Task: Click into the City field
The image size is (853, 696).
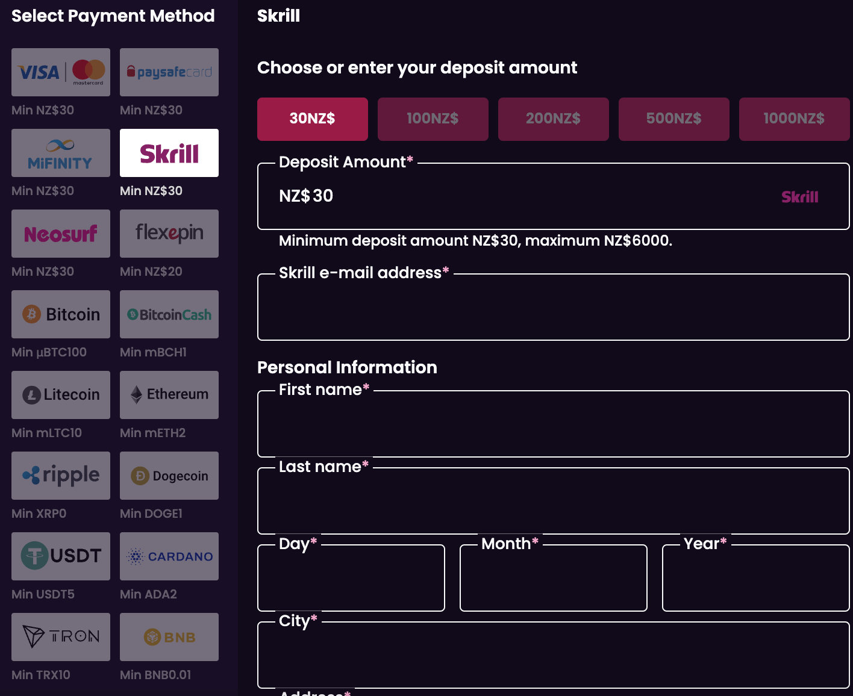Action: (554, 655)
